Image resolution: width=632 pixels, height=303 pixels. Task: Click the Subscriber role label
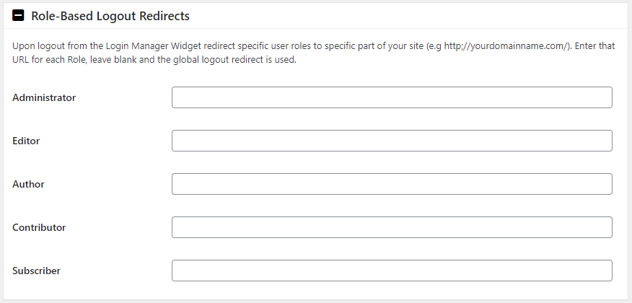tap(36, 271)
